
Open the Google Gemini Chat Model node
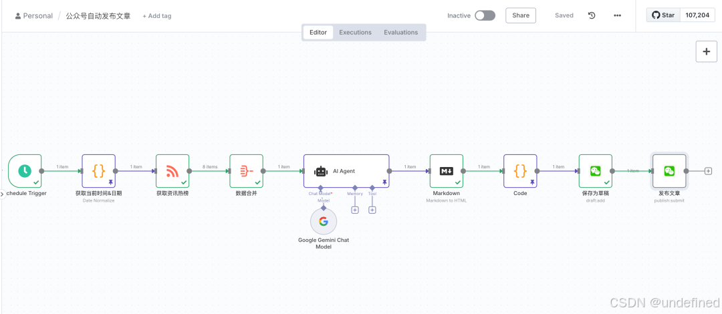[324, 221]
